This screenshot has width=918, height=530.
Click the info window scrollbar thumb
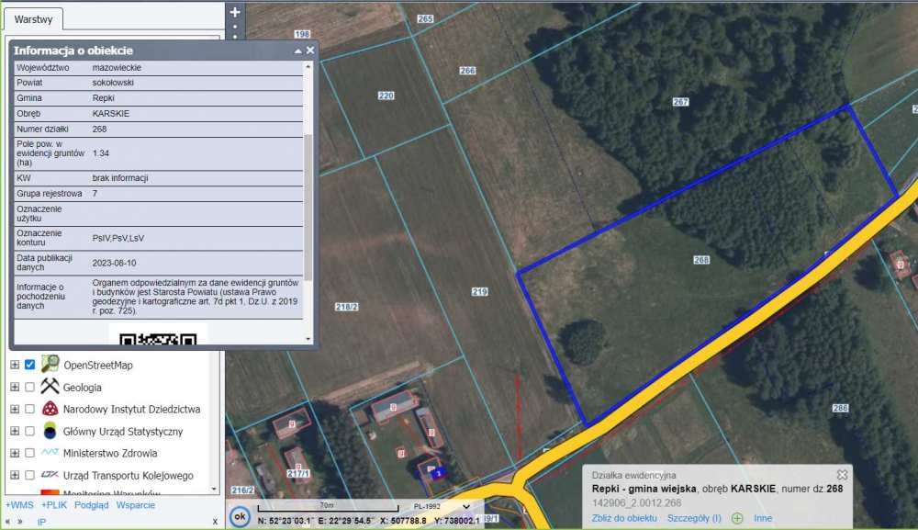pyautogui.click(x=308, y=207)
